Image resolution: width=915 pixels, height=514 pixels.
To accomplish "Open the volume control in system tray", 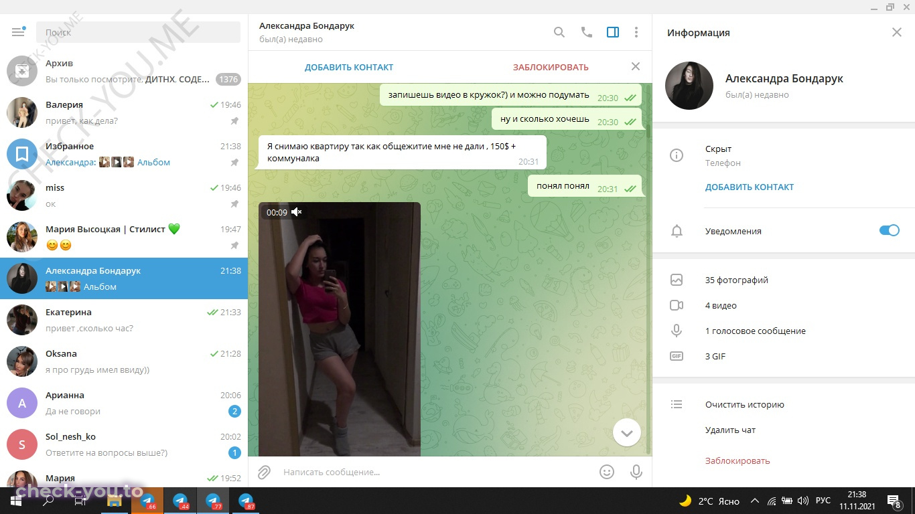I will (802, 501).
